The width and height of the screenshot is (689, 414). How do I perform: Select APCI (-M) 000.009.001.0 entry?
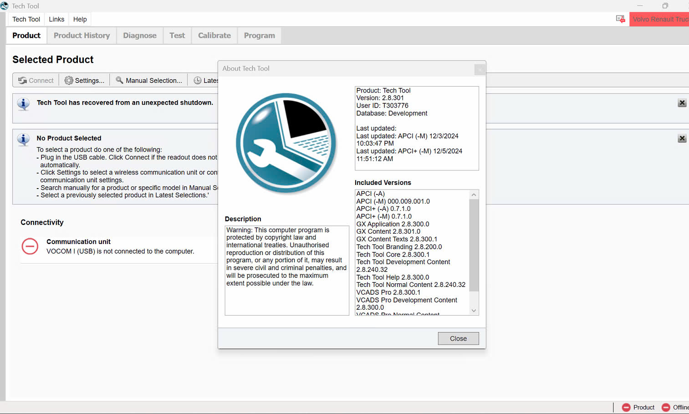click(393, 201)
